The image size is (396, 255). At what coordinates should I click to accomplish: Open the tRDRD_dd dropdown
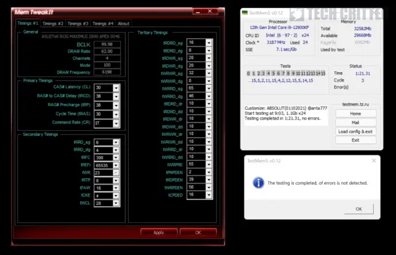coord(209,111)
